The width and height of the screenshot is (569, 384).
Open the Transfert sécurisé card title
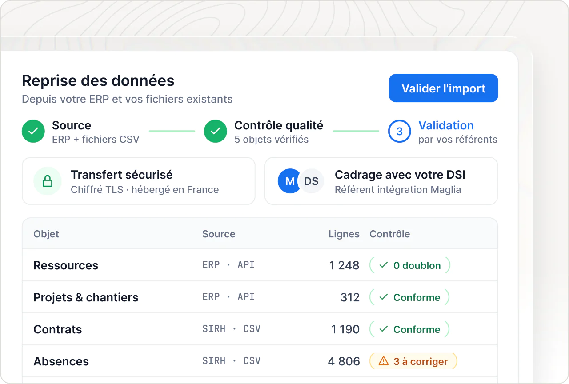(122, 175)
